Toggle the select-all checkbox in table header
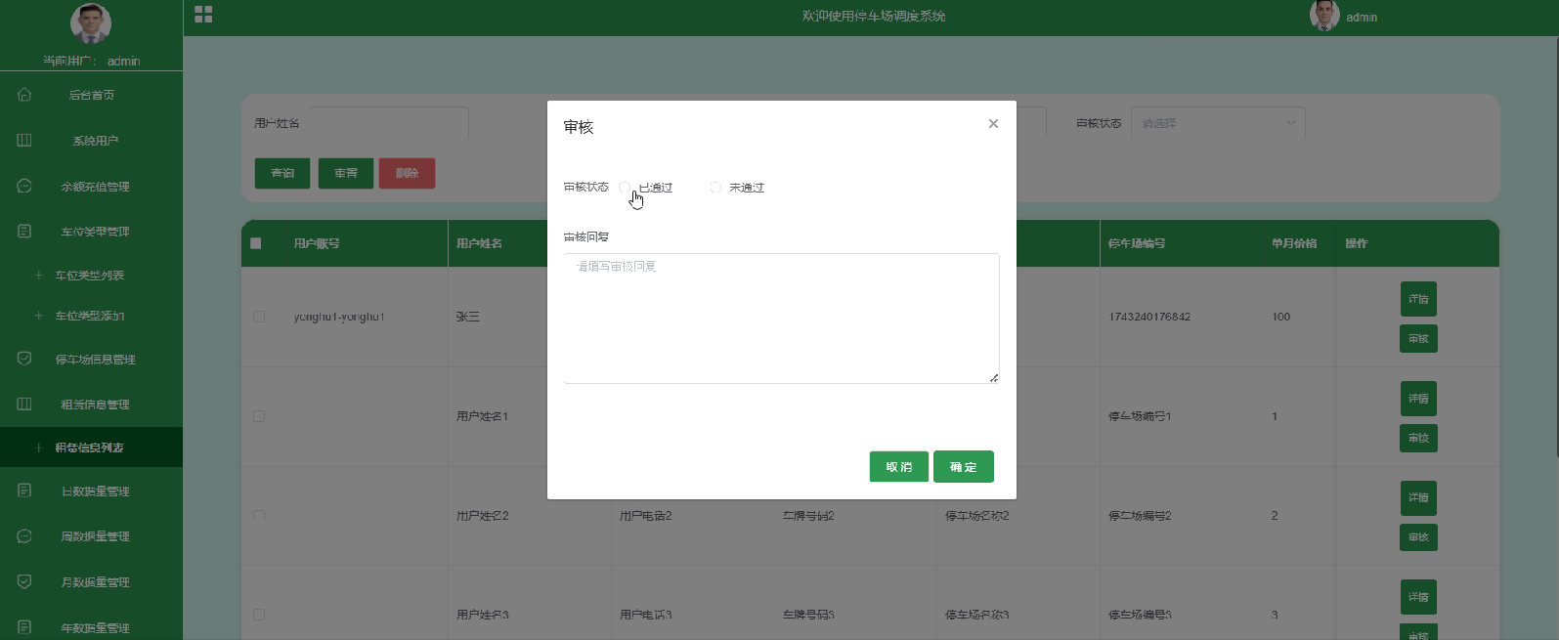The image size is (1559, 640). 256,243
